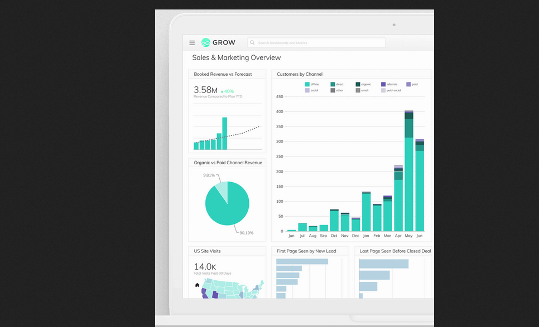This screenshot has height=327, width=539.
Task: Select Organic vs Paid Channel Revenue title
Action: [x=228, y=163]
